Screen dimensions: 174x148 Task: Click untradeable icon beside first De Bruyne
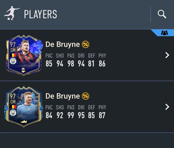(86, 44)
